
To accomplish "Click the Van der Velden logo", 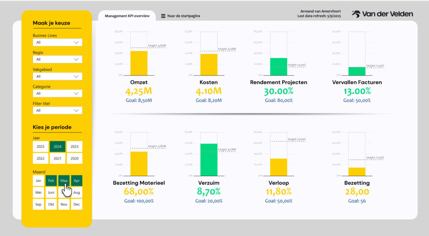I will [x=382, y=14].
